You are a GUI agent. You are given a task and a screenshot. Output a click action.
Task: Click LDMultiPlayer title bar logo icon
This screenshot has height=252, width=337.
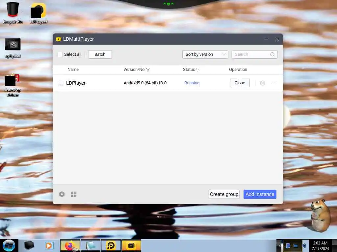59,39
